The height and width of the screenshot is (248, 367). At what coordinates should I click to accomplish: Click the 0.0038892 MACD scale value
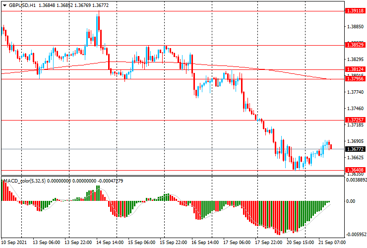coord(356,180)
